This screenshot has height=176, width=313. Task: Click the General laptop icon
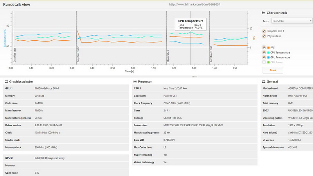click(264, 82)
